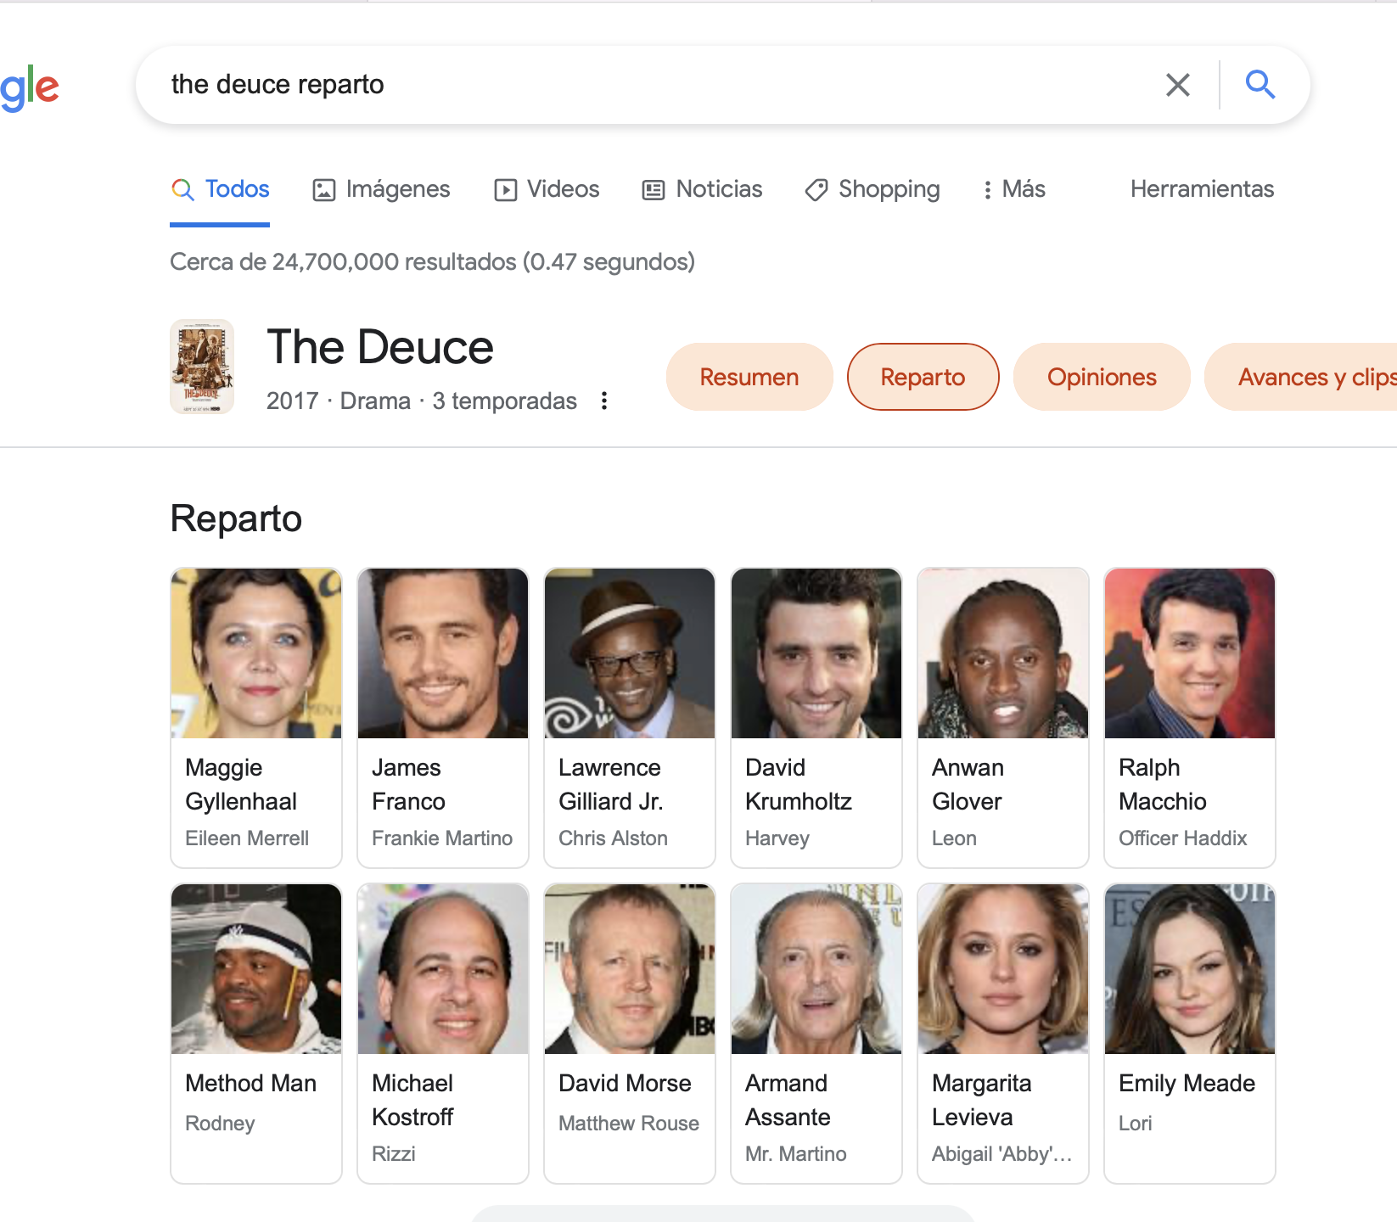This screenshot has width=1397, height=1222.
Task: Select the Opiniones chip
Action: point(1102,377)
